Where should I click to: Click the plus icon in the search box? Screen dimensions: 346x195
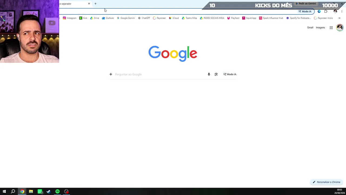111,74
